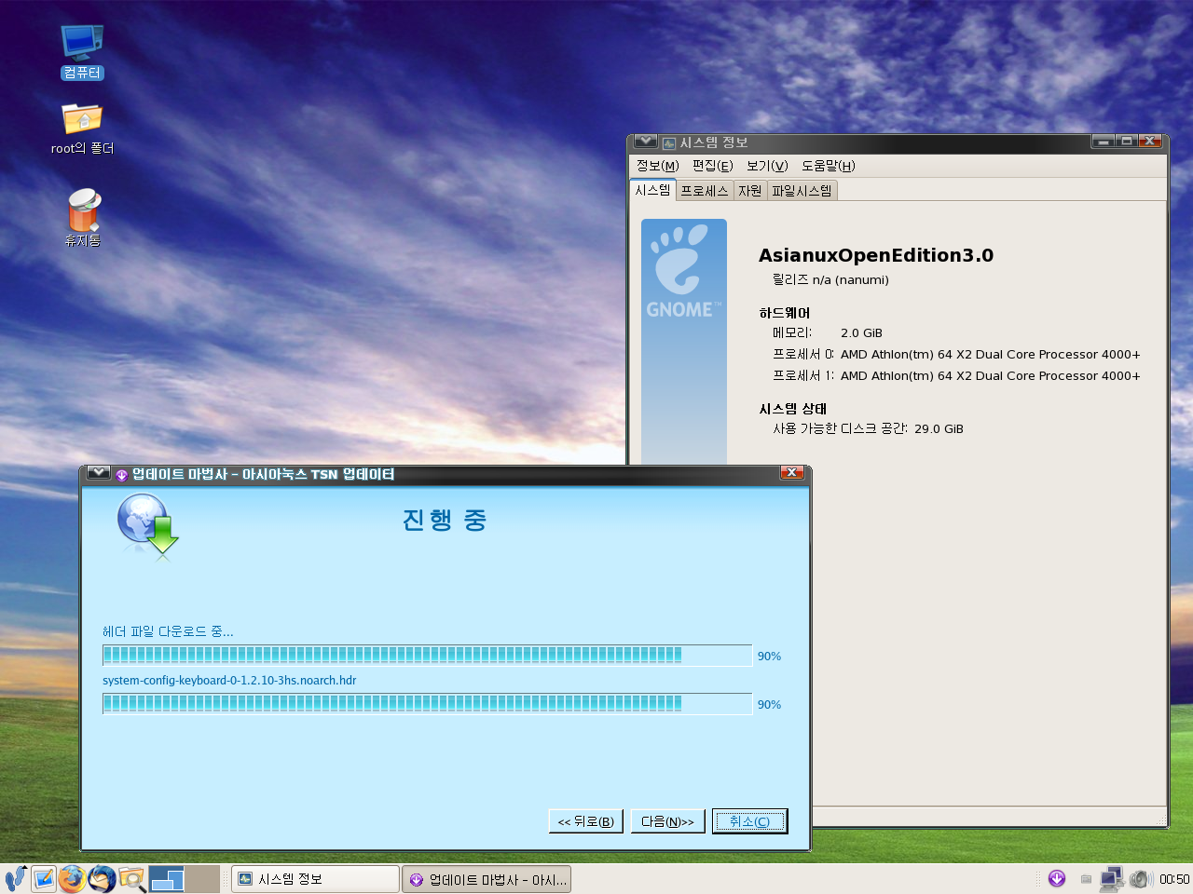Click the 메모리 value 2.0 GiB
Screen dimensions: 1193x894
tap(861, 332)
